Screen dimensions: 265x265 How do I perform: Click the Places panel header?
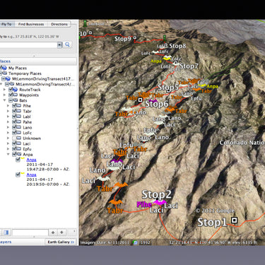pyautogui.click(x=38, y=61)
